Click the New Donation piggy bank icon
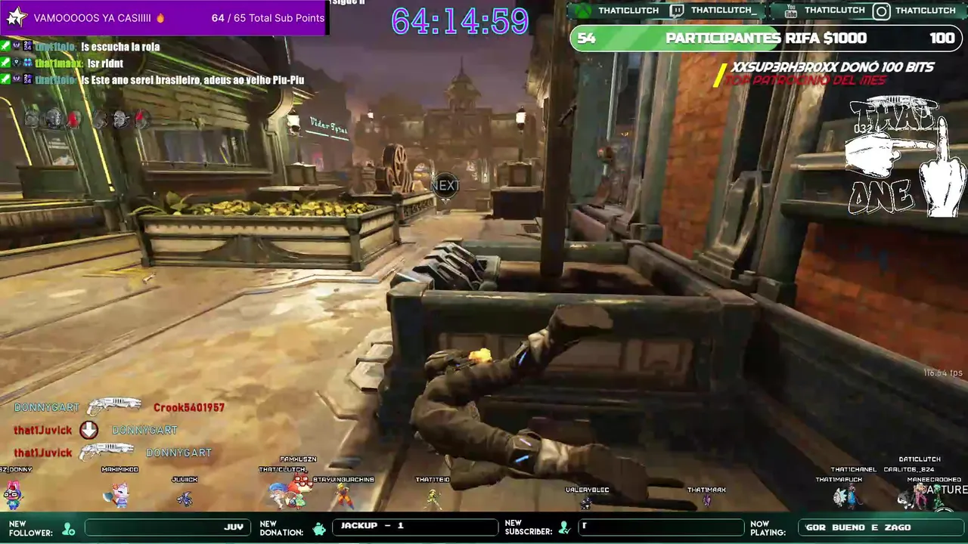 point(319,529)
